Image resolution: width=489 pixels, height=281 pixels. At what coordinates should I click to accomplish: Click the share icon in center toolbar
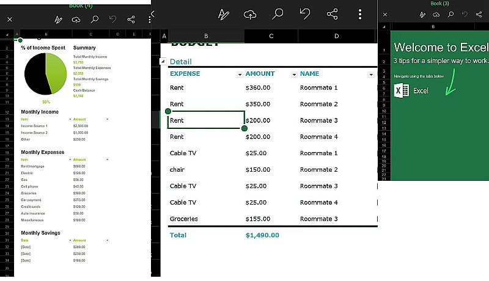pyautogui.click(x=332, y=14)
